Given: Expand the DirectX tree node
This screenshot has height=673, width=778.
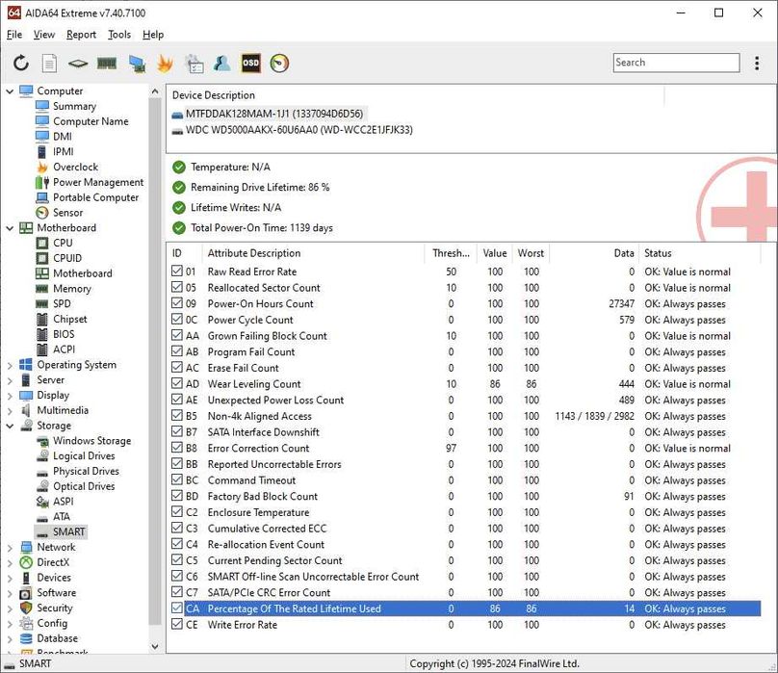Looking at the screenshot, I should click(x=10, y=563).
